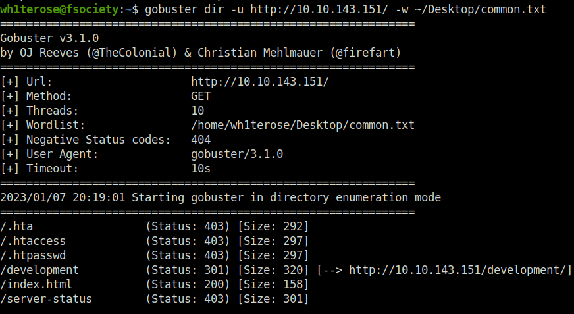Select the /development result line

286,270
